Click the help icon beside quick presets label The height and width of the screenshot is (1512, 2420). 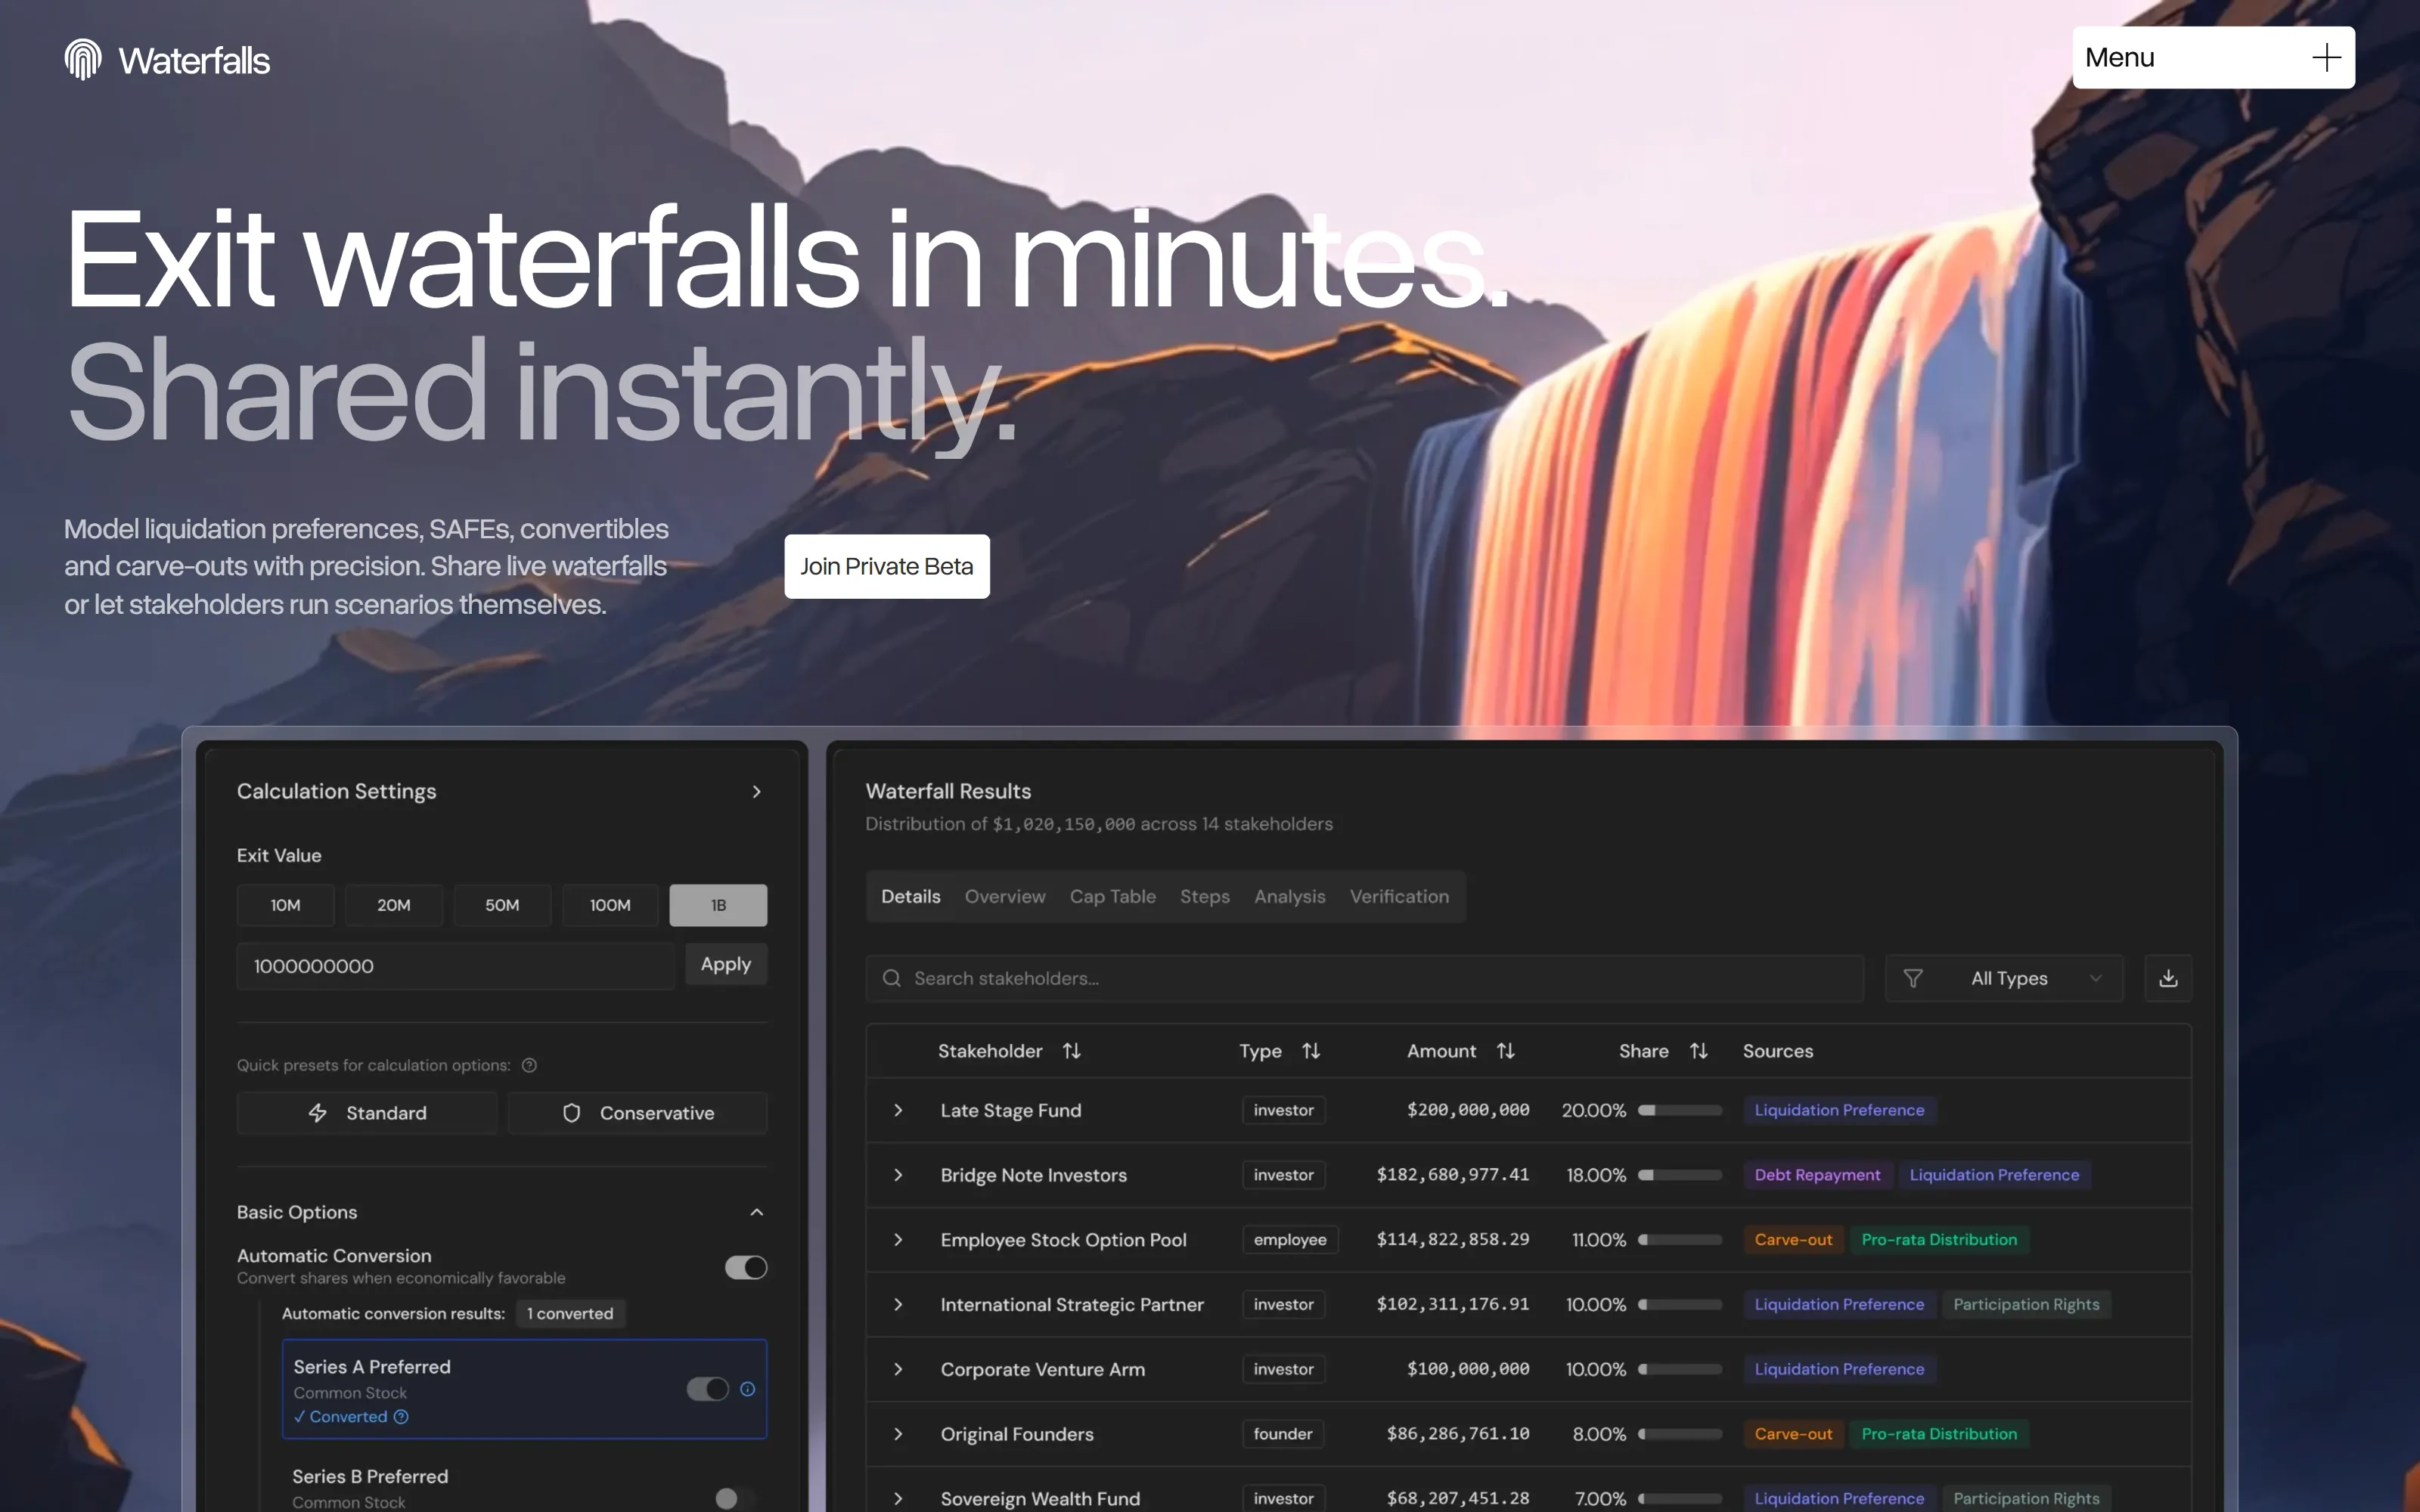pyautogui.click(x=530, y=1065)
